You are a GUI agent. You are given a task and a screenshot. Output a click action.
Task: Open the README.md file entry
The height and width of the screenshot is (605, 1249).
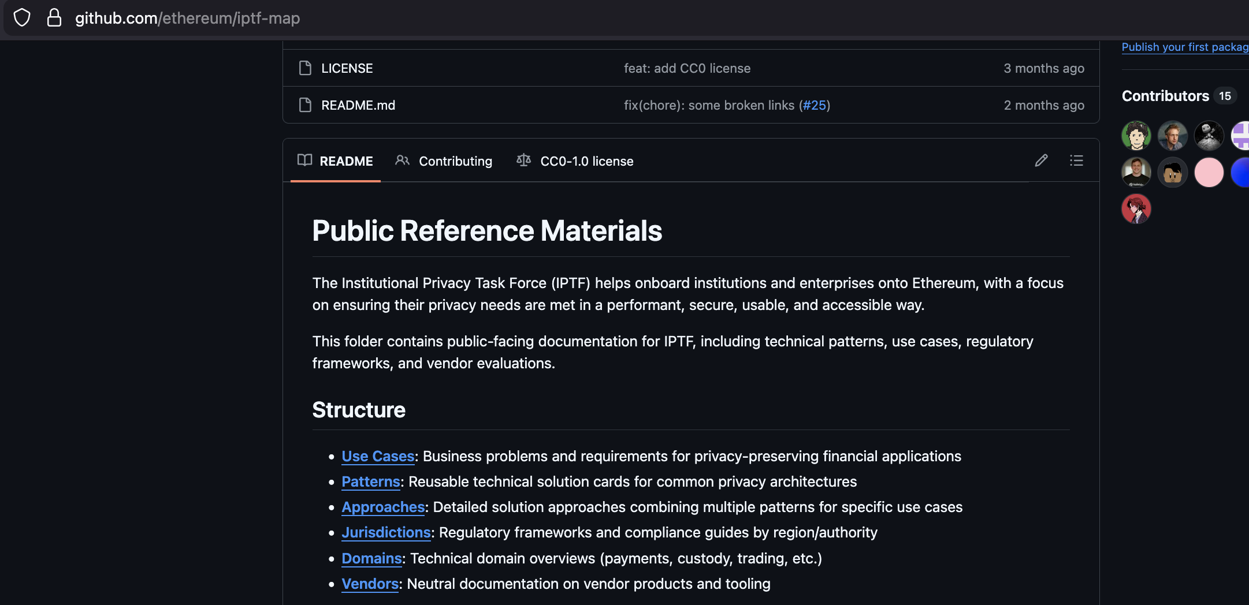click(x=358, y=105)
